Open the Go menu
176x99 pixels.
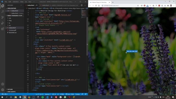[x=26, y=2]
